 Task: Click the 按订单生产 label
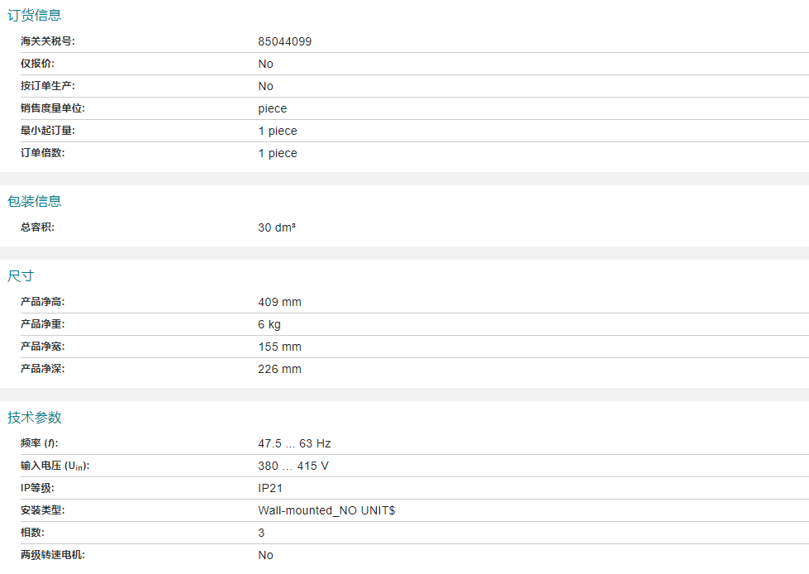48,86
